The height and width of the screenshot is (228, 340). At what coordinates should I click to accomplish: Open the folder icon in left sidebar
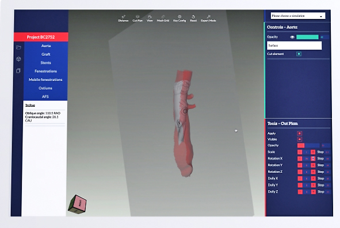point(18,48)
